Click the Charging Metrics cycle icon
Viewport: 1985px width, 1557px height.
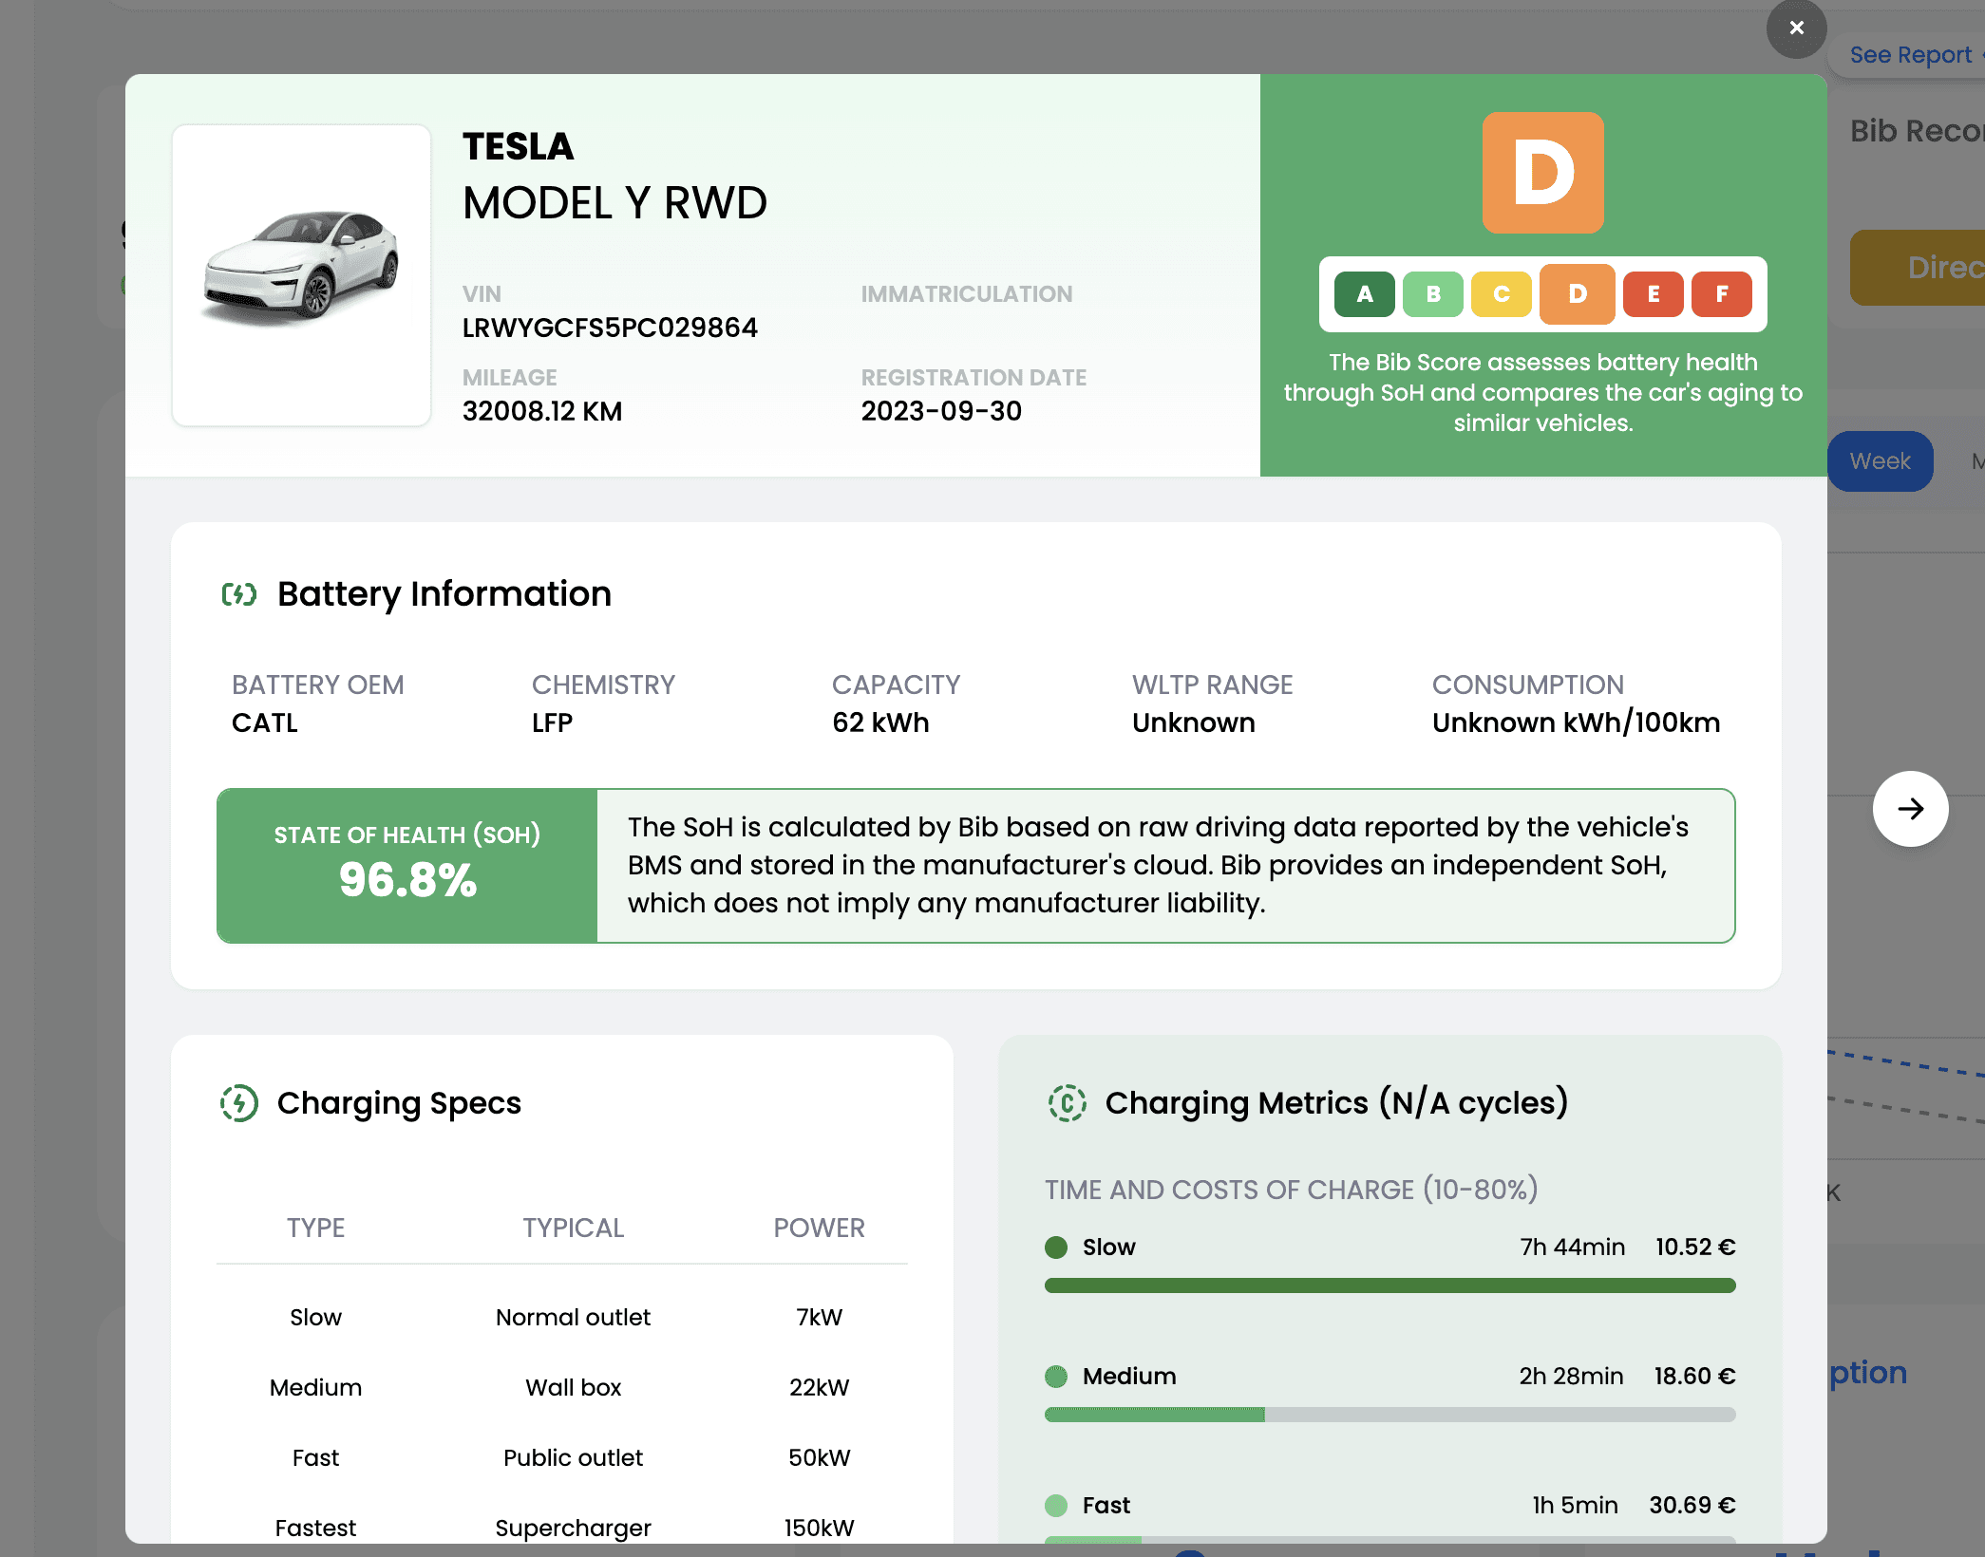pyautogui.click(x=1068, y=1103)
